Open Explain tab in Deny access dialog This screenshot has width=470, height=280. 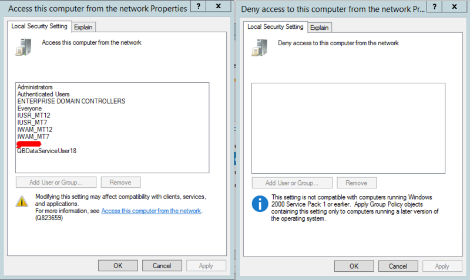pyautogui.click(x=319, y=28)
